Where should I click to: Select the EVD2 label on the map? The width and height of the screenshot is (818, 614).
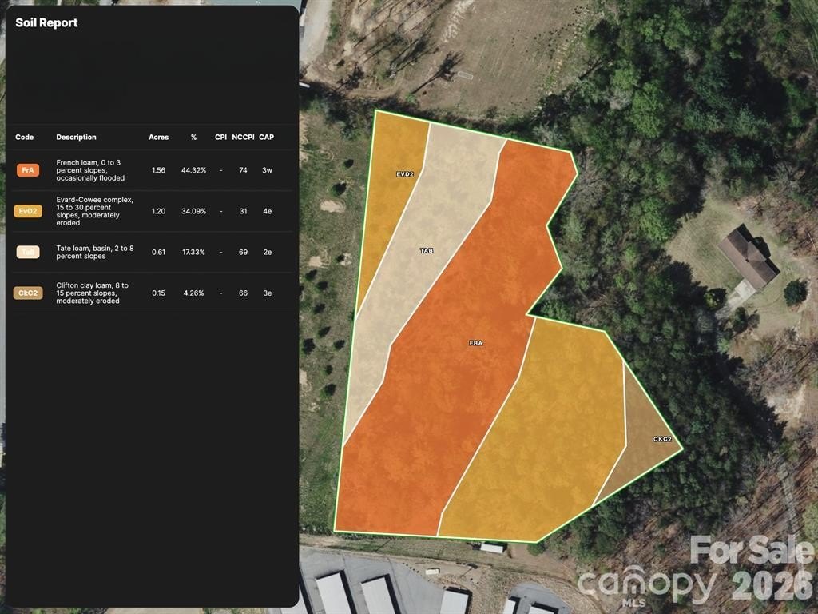(405, 174)
